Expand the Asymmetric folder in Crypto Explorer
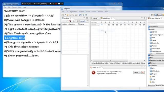Viewport: 164px width, 92px height. click(x=154, y=27)
